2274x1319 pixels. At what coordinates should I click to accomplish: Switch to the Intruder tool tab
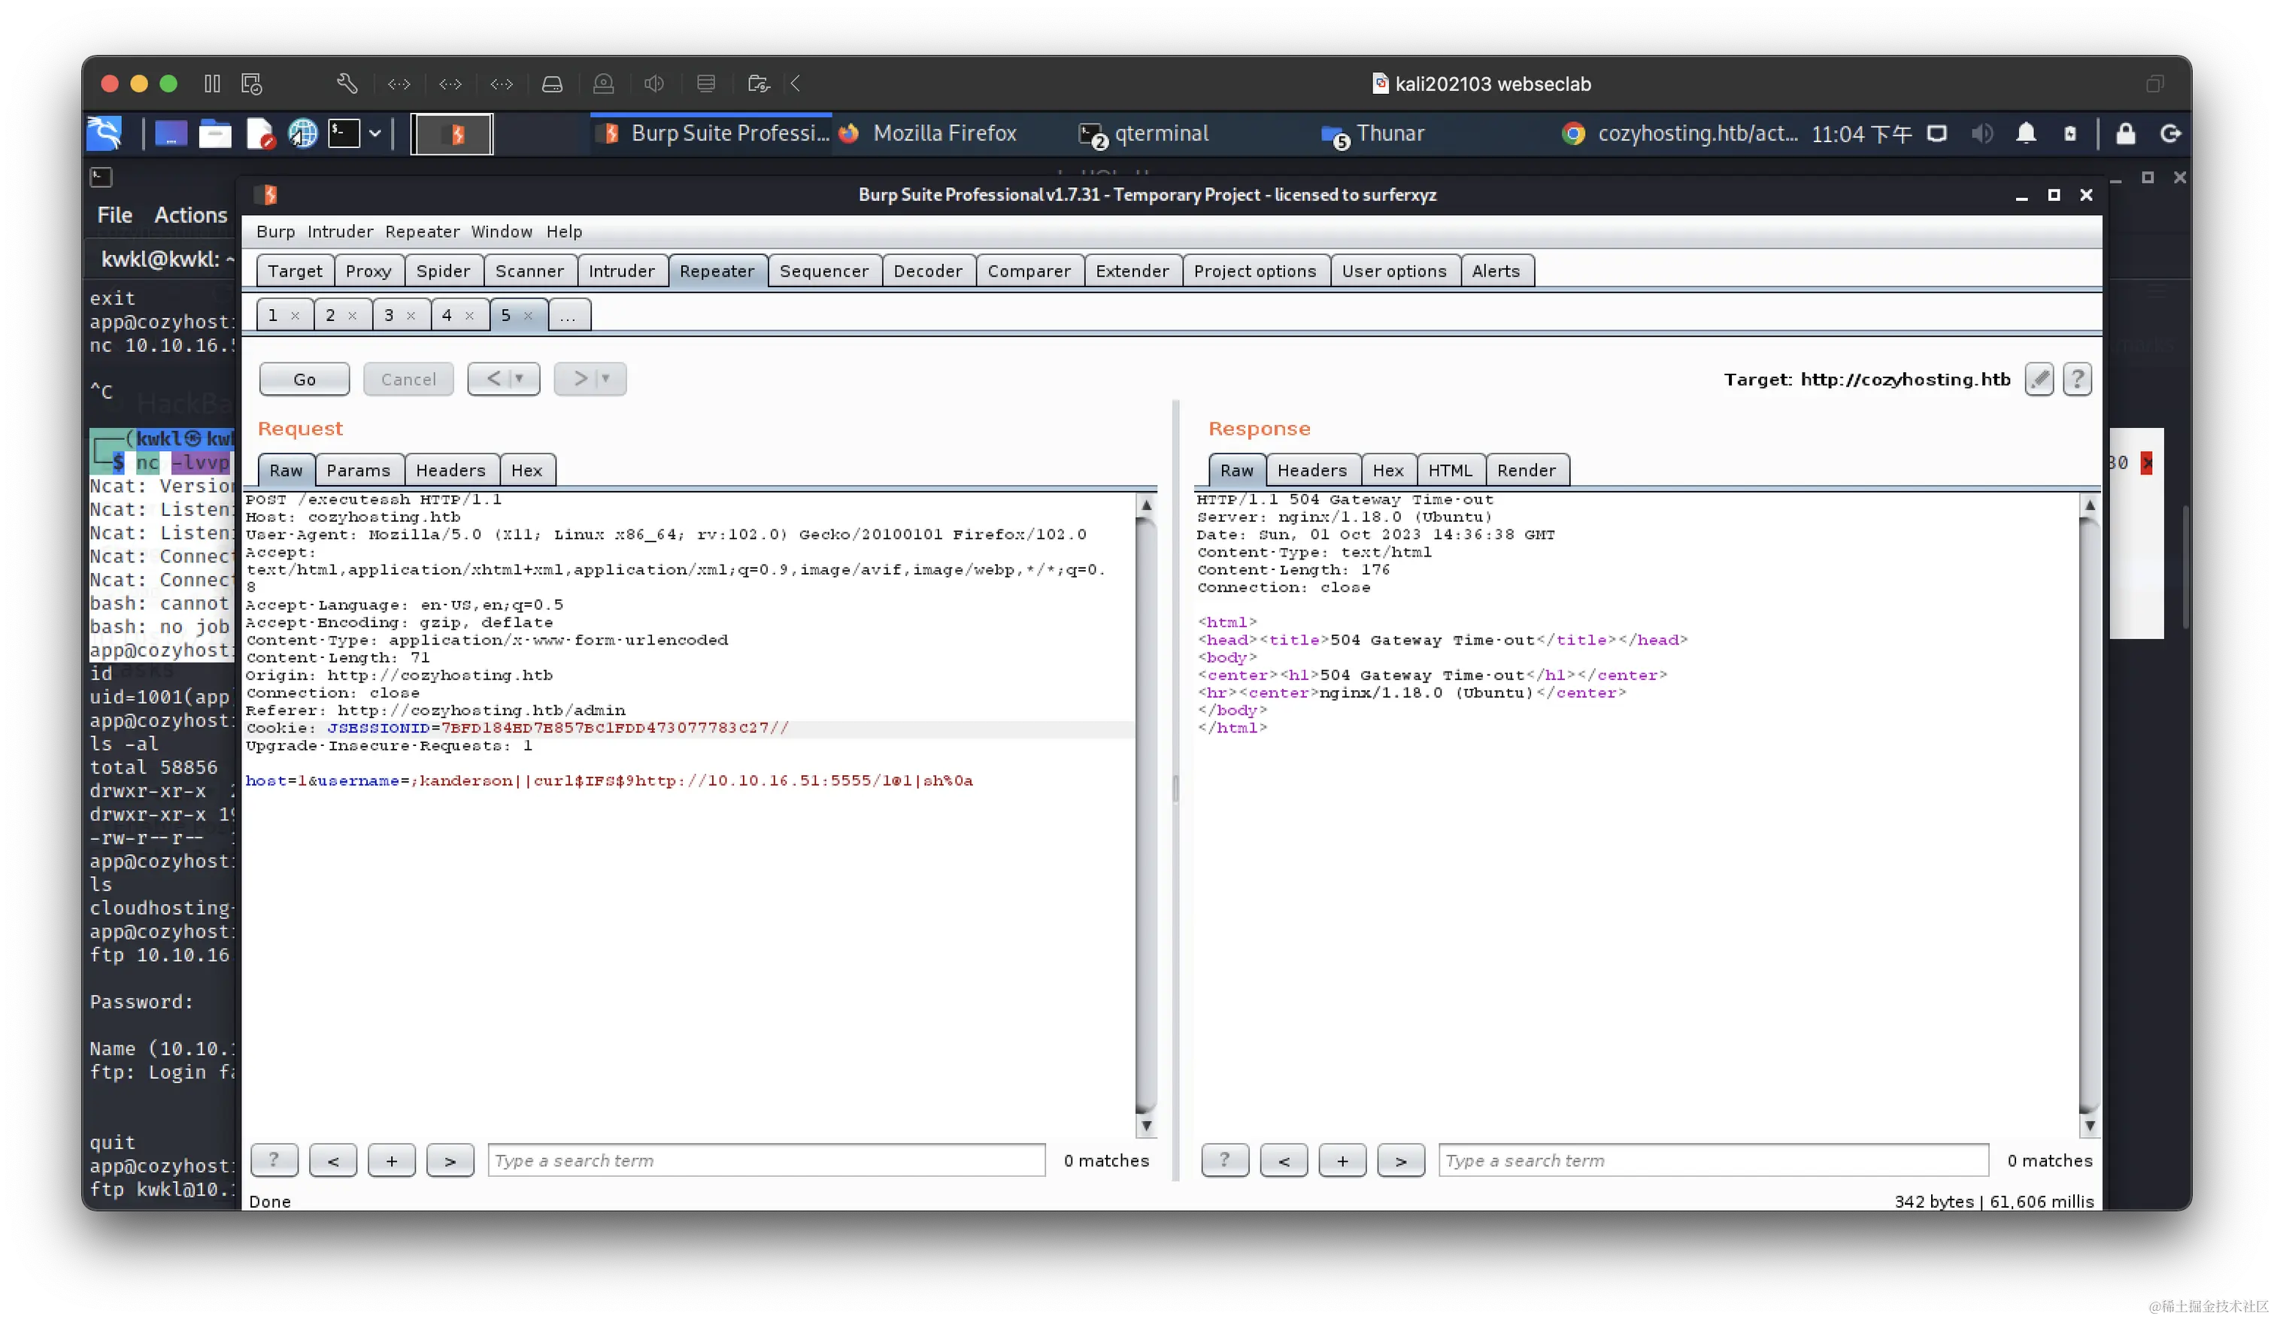[621, 271]
